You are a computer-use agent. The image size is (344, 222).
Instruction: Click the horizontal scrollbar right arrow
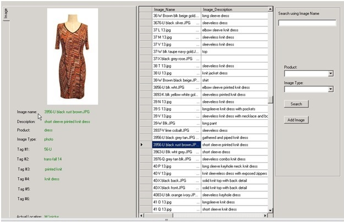click(265, 215)
